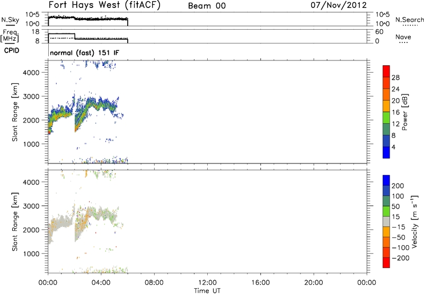This screenshot has height=294, width=424.
Task: Select the "1000" tick on the Power panel
Action: 31,144
